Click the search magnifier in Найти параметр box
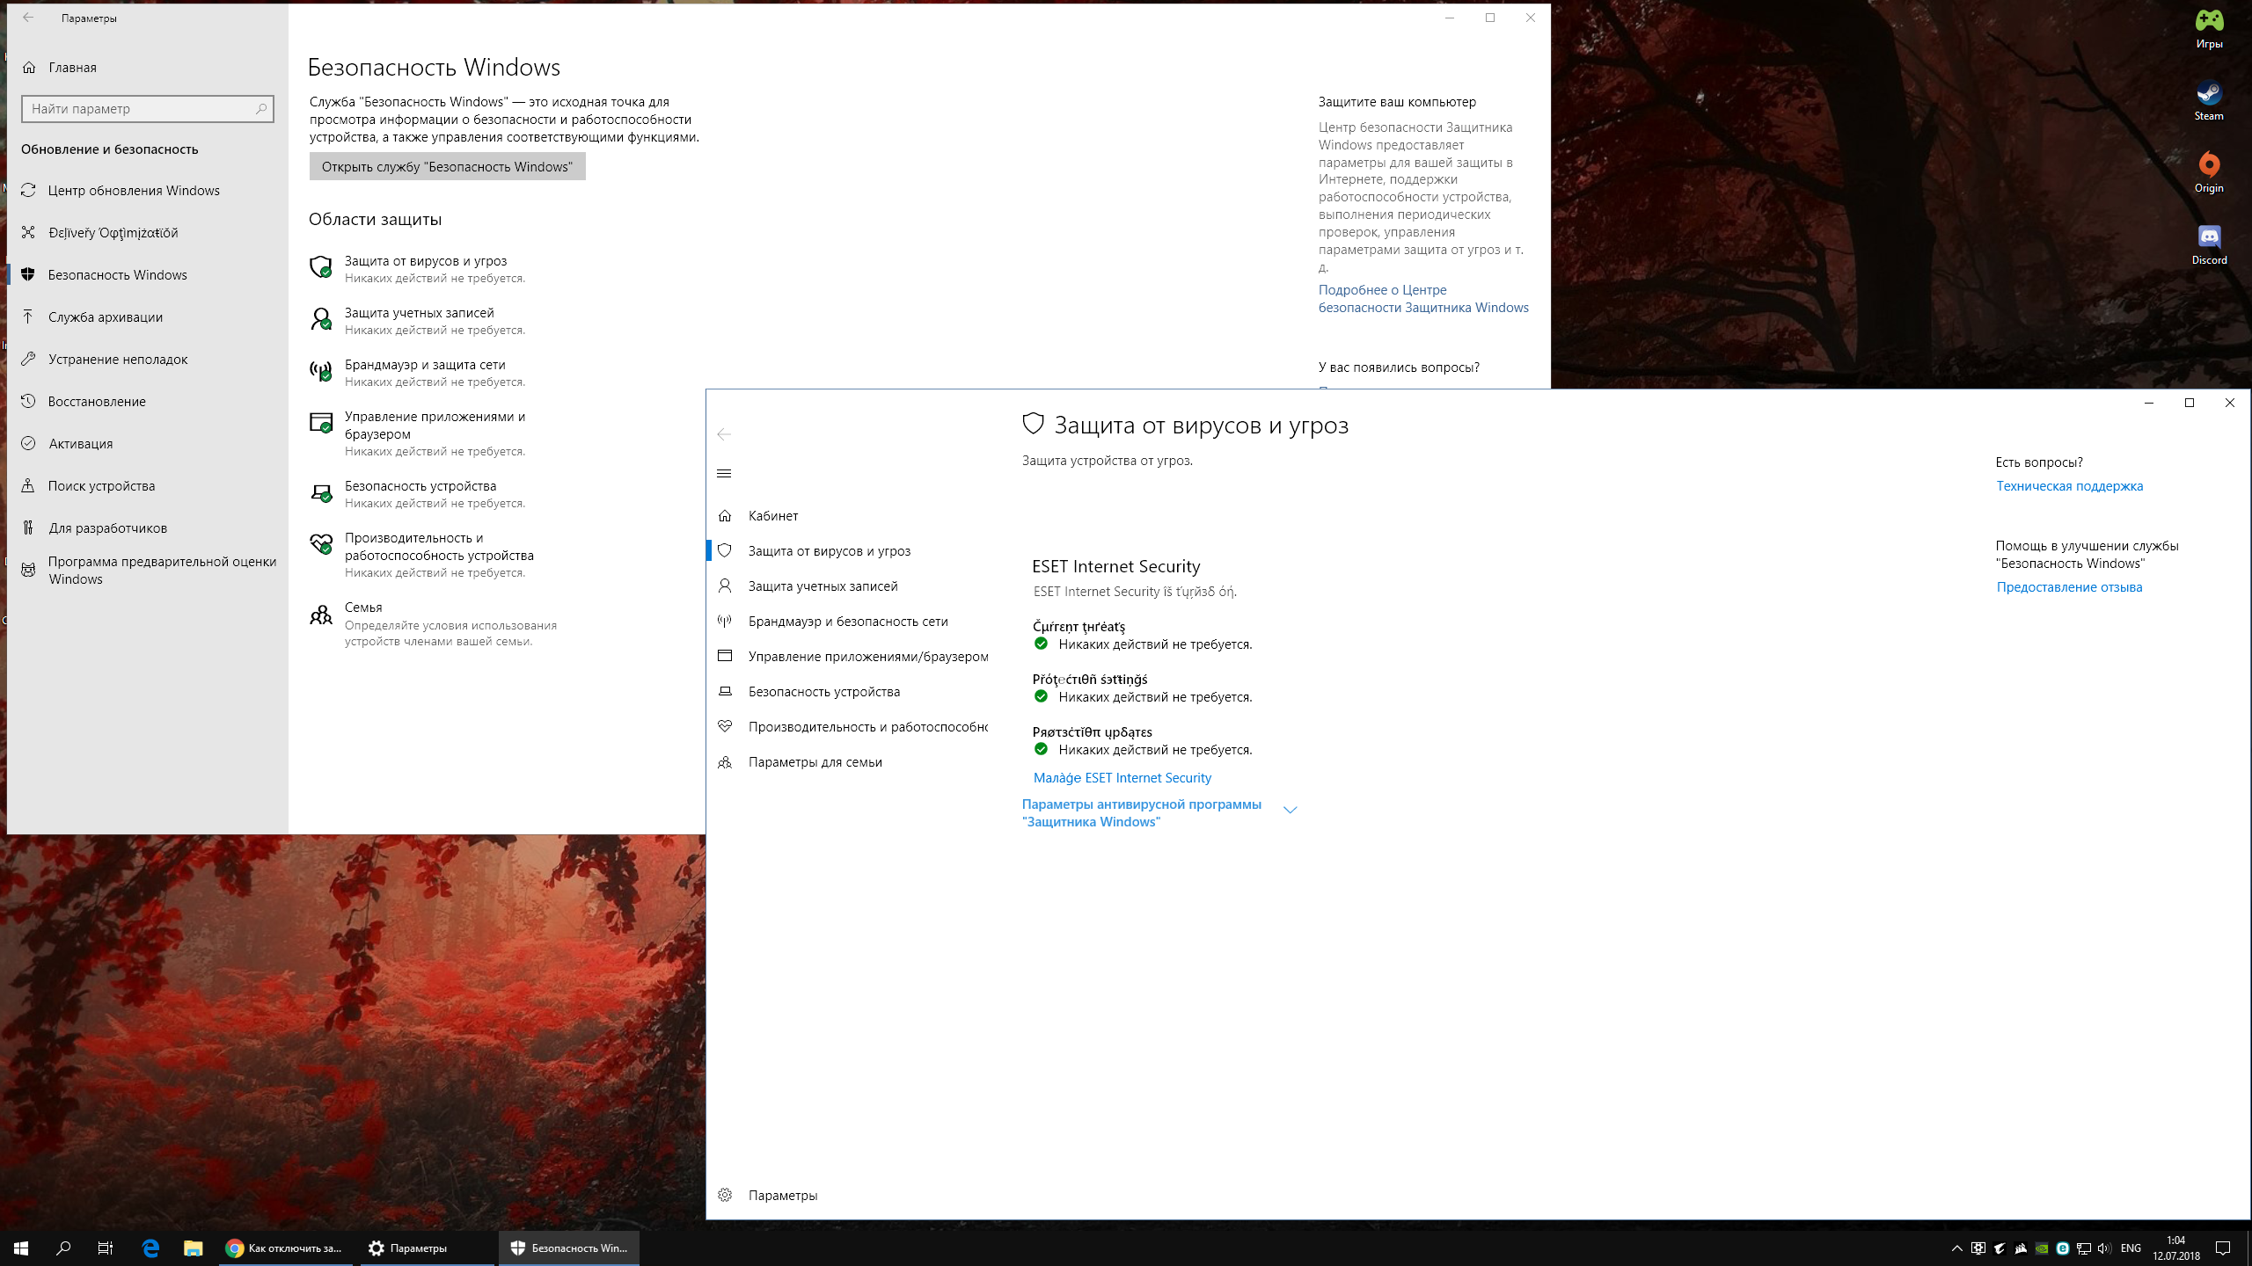This screenshot has width=2252, height=1266. coord(261,109)
